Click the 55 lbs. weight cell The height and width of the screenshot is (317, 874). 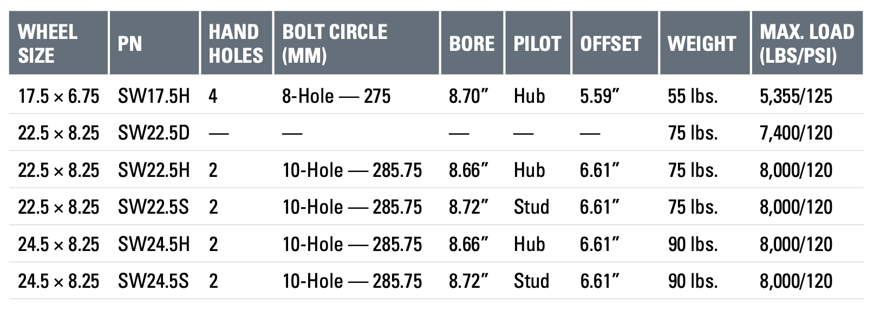coord(693,96)
